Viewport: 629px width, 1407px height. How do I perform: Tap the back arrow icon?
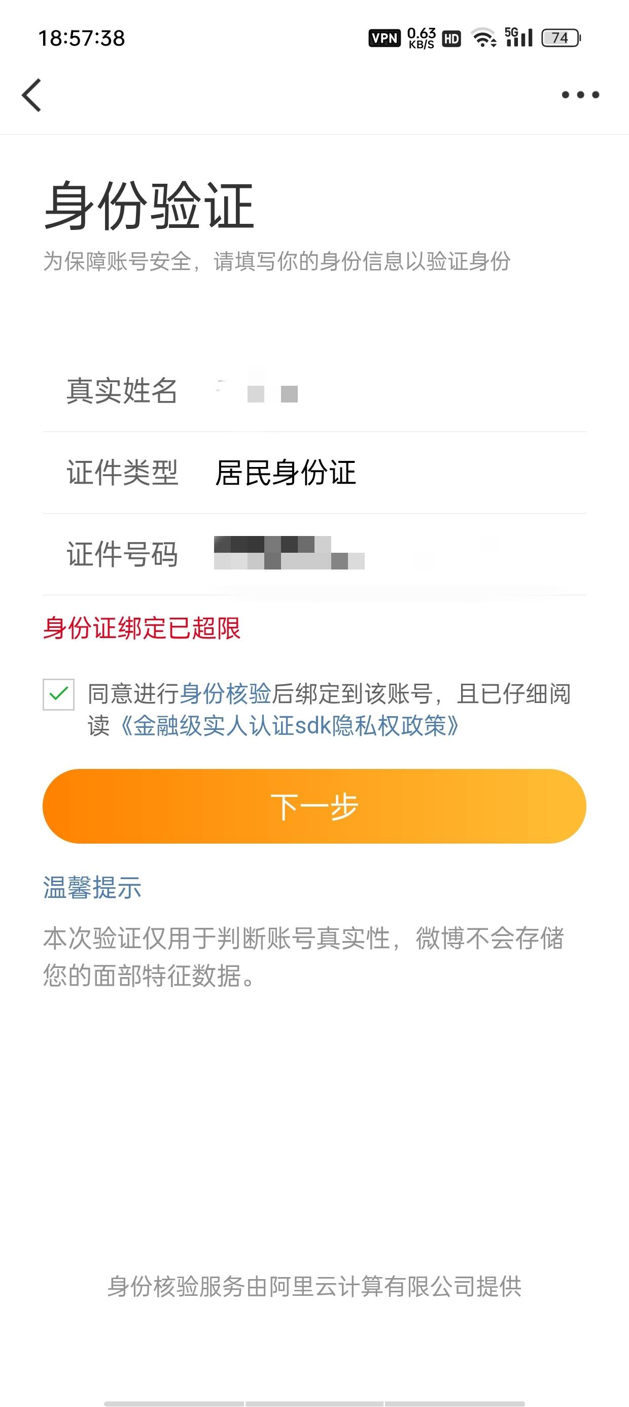click(x=31, y=95)
